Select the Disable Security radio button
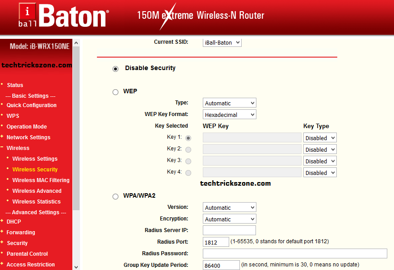Viewport: 394px width, 270px height. click(116, 69)
